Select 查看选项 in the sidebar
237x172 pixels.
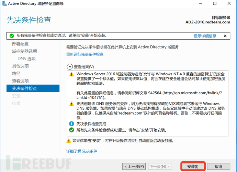click(x=20, y=81)
